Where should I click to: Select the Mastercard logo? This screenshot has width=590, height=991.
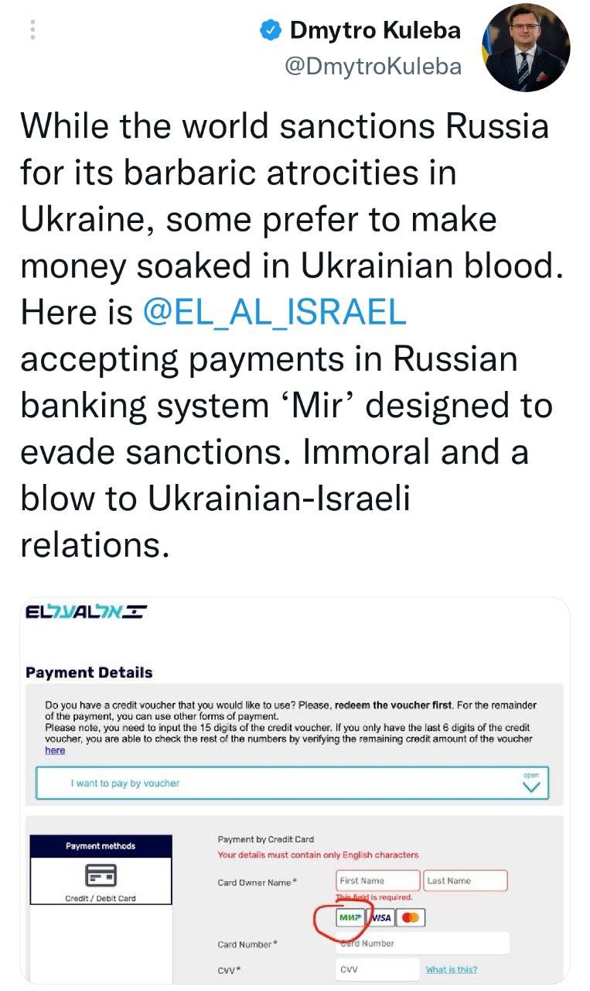click(411, 918)
